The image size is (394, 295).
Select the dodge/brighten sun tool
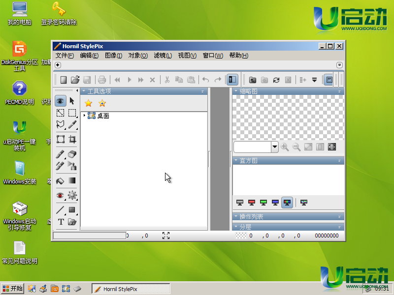72,195
